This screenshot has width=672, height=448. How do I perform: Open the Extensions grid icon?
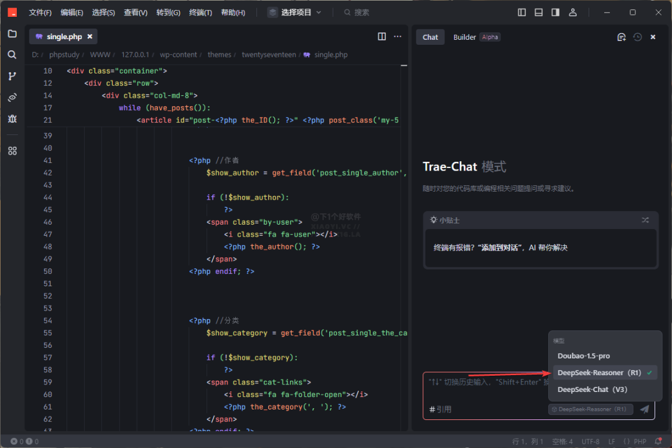12,151
